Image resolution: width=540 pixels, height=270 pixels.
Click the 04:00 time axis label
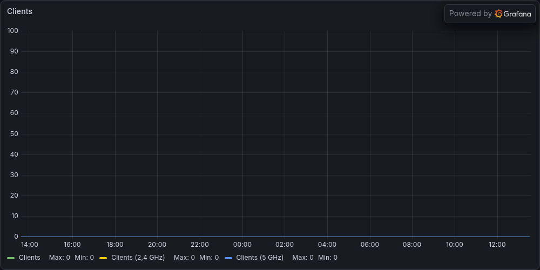327,245
